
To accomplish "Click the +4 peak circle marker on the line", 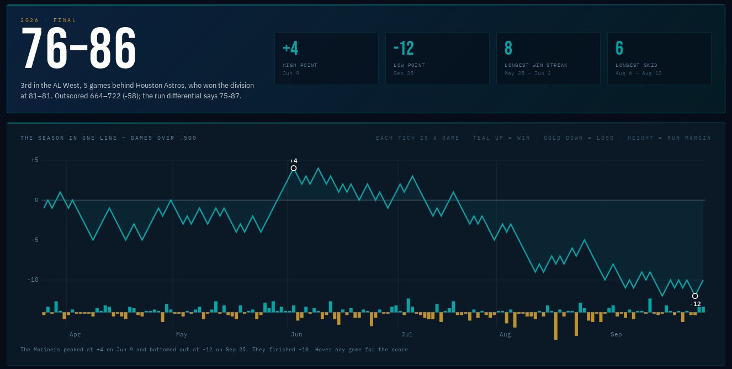I will coord(294,168).
